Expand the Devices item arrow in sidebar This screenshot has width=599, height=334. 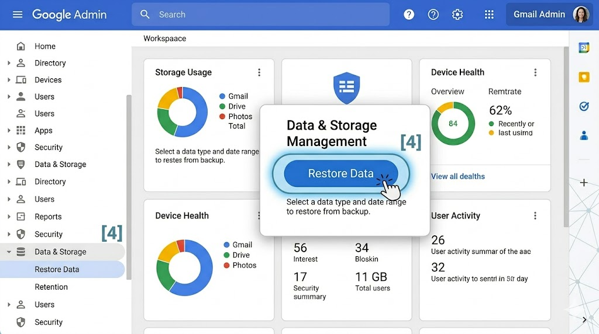coord(9,79)
